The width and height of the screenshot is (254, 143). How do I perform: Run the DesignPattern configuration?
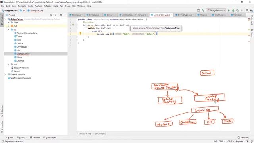[x=229, y=10]
